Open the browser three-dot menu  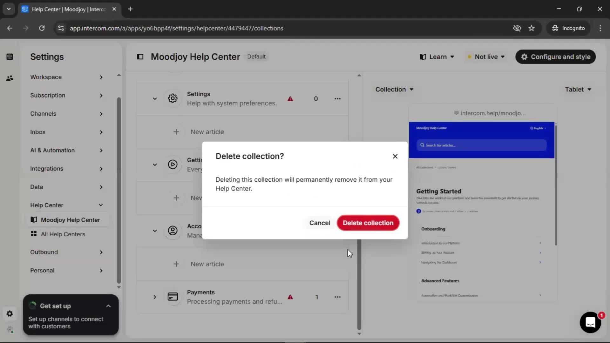coord(600,28)
